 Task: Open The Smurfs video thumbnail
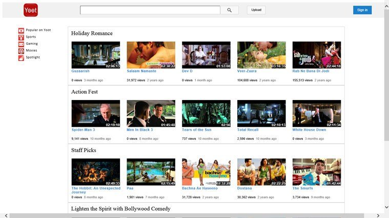pyautogui.click(x=317, y=172)
